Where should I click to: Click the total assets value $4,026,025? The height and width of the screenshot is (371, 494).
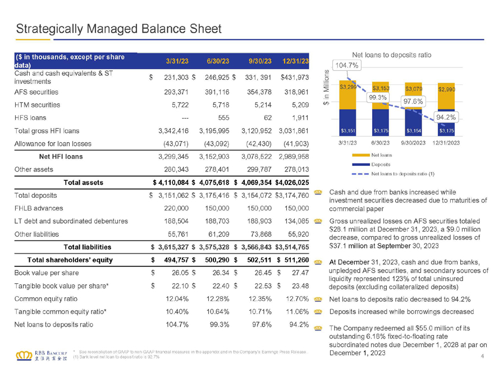click(x=292, y=183)
